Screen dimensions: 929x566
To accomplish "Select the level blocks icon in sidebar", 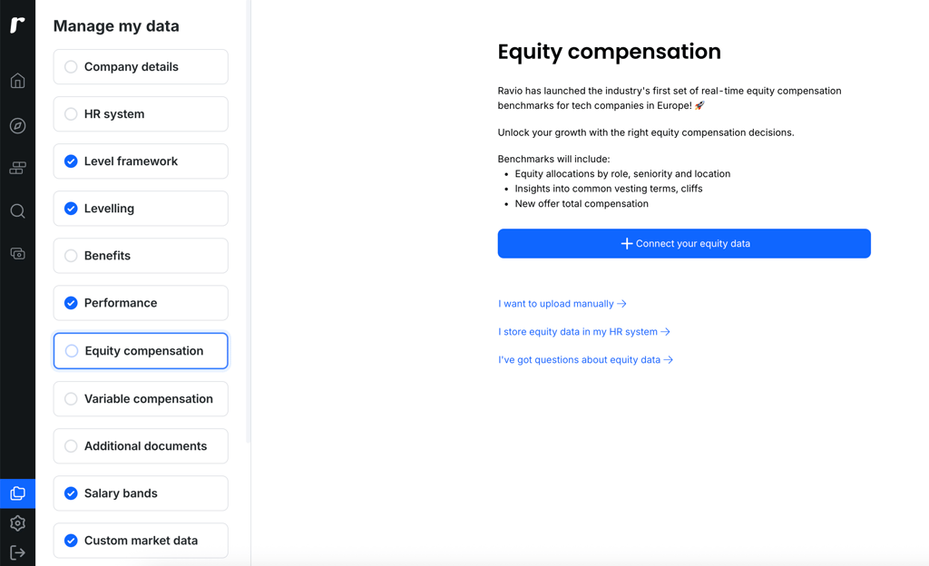I will coord(18,168).
